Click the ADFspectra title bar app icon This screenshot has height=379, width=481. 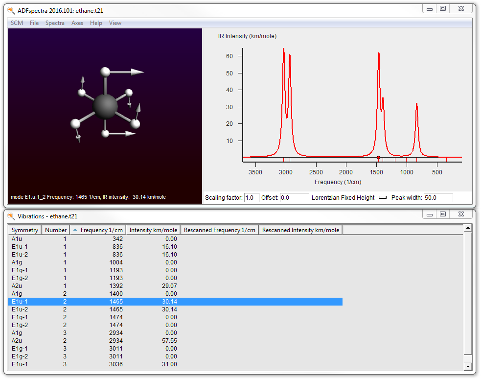pyautogui.click(x=11, y=10)
